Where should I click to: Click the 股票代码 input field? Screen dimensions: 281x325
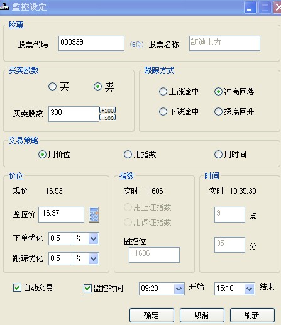(x=91, y=43)
